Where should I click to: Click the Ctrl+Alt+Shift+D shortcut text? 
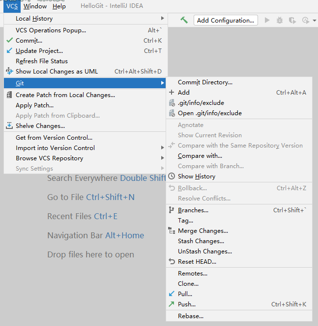pyautogui.click(x=138, y=71)
